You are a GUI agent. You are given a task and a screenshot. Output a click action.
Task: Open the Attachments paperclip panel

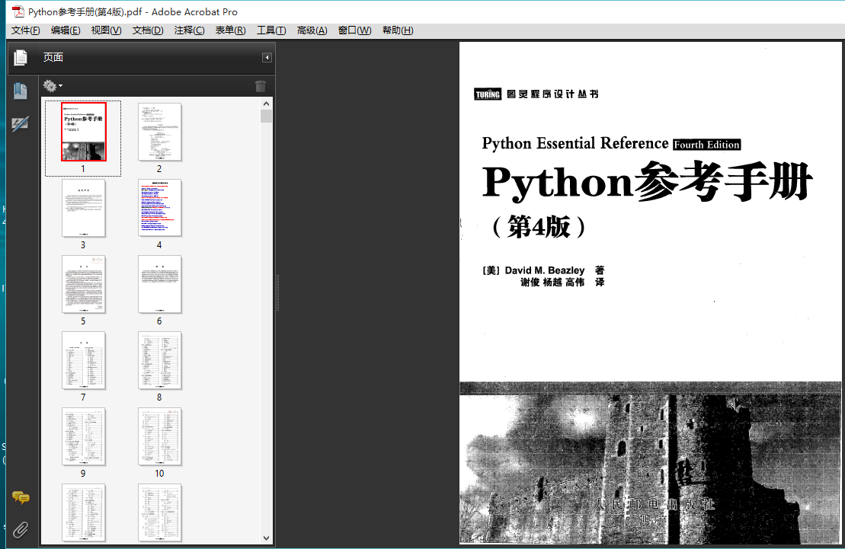21,530
